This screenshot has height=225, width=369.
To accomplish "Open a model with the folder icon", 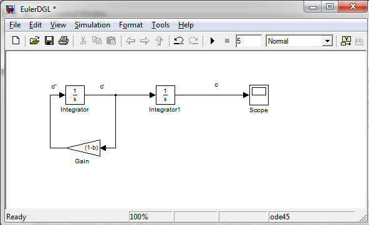I will click(35, 41).
